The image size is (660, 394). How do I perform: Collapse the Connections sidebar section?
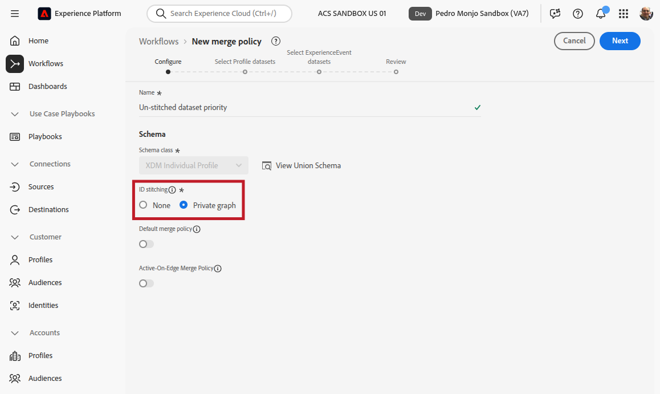point(15,164)
